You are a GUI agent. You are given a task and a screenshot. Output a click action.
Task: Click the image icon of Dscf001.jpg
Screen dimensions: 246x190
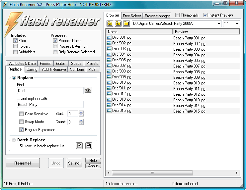(x=109, y=37)
